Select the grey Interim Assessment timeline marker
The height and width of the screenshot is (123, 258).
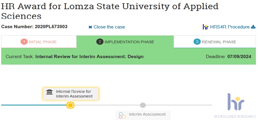(143, 105)
